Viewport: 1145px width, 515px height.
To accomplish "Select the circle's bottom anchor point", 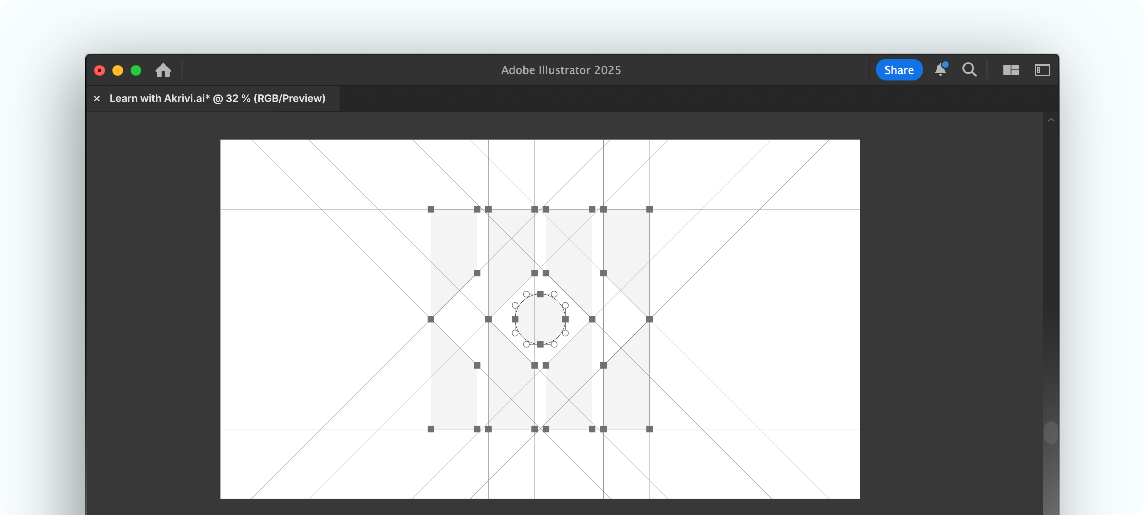I will coord(540,344).
